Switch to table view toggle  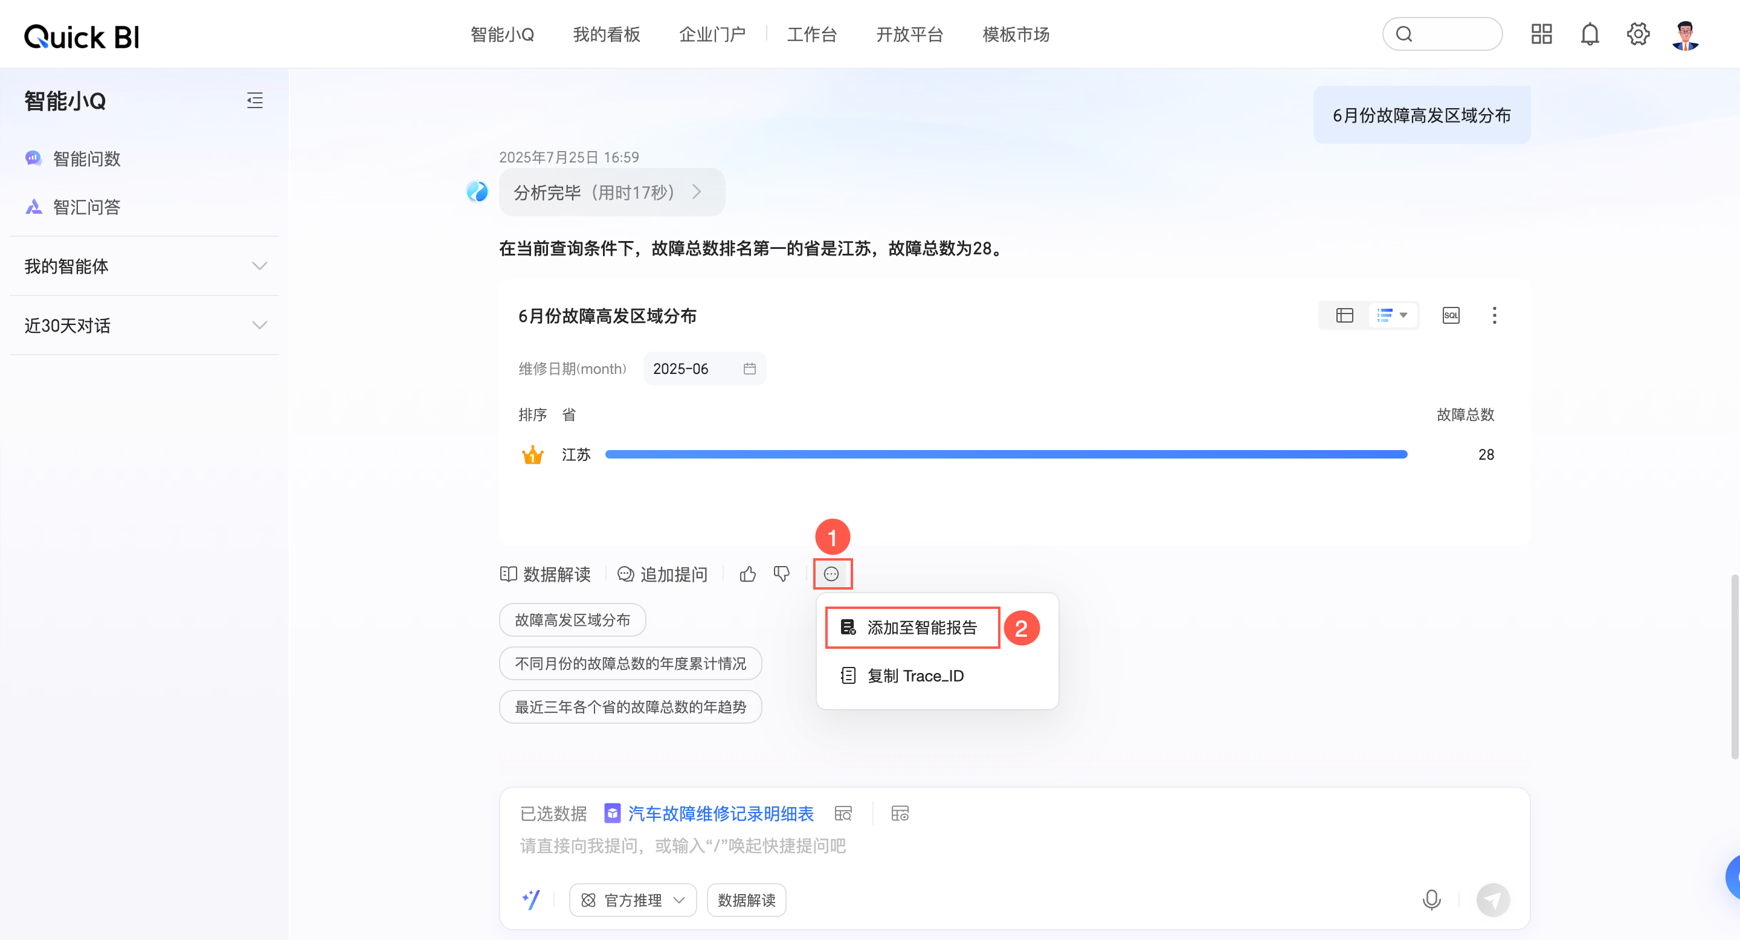click(1344, 315)
